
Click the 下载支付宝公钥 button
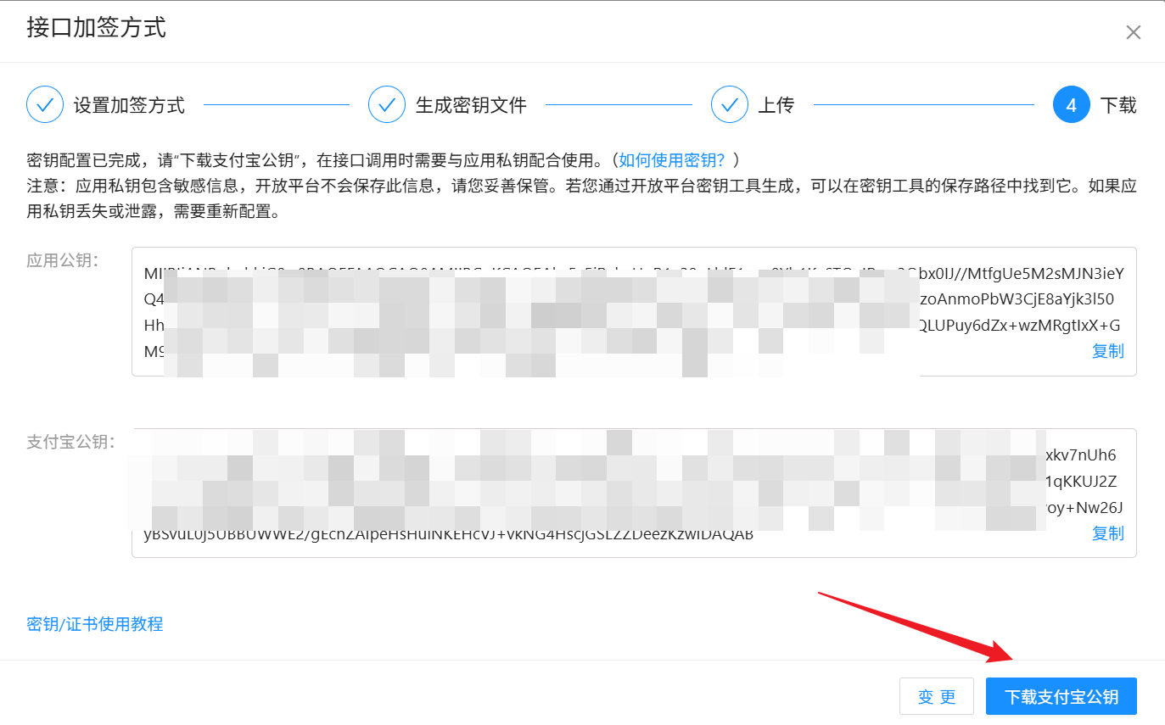point(1061,697)
